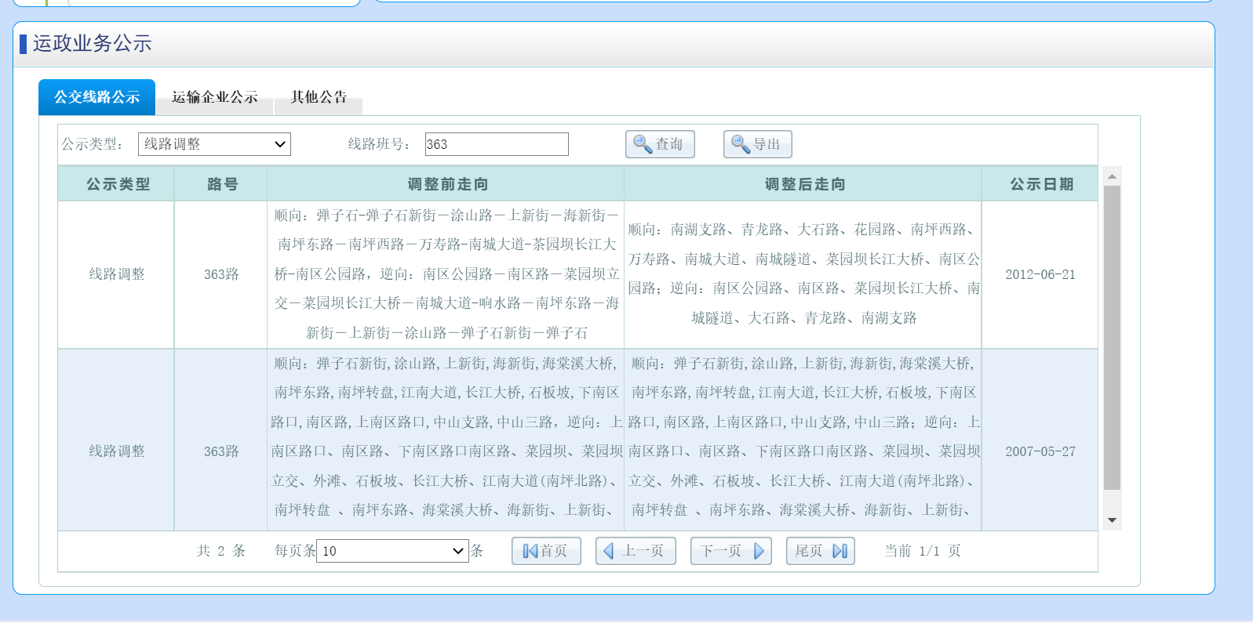Image resolution: width=1253 pixels, height=623 pixels.
Task: Click 线路调整 cell in the 2012-06-21 row
Action: click(117, 274)
